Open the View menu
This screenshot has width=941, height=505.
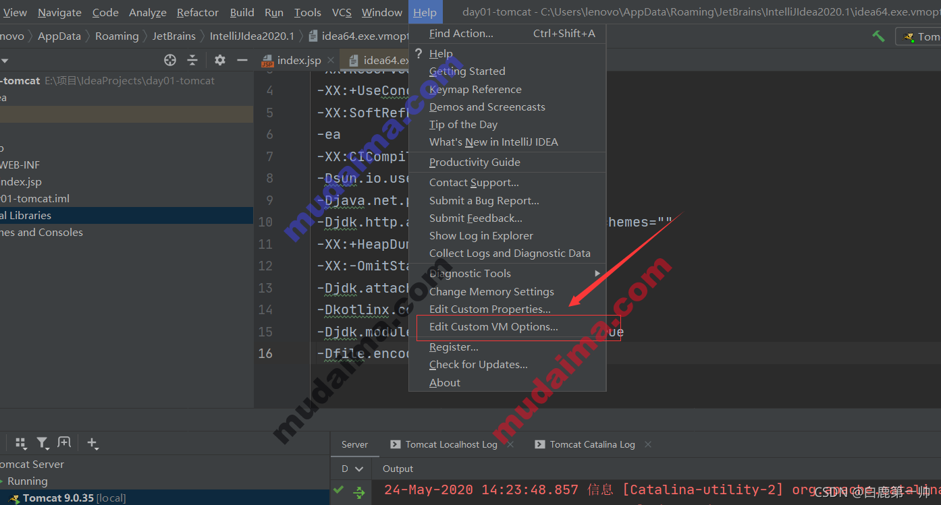click(15, 12)
